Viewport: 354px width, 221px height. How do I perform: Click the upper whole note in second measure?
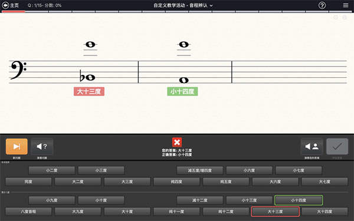(x=183, y=44)
